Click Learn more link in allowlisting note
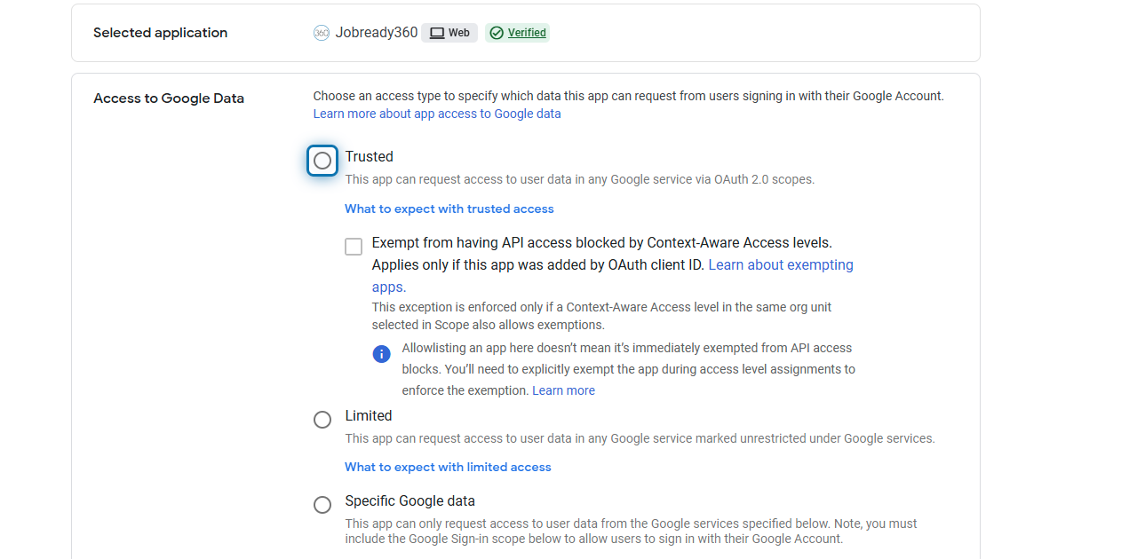The height and width of the screenshot is (559, 1137). tap(563, 390)
